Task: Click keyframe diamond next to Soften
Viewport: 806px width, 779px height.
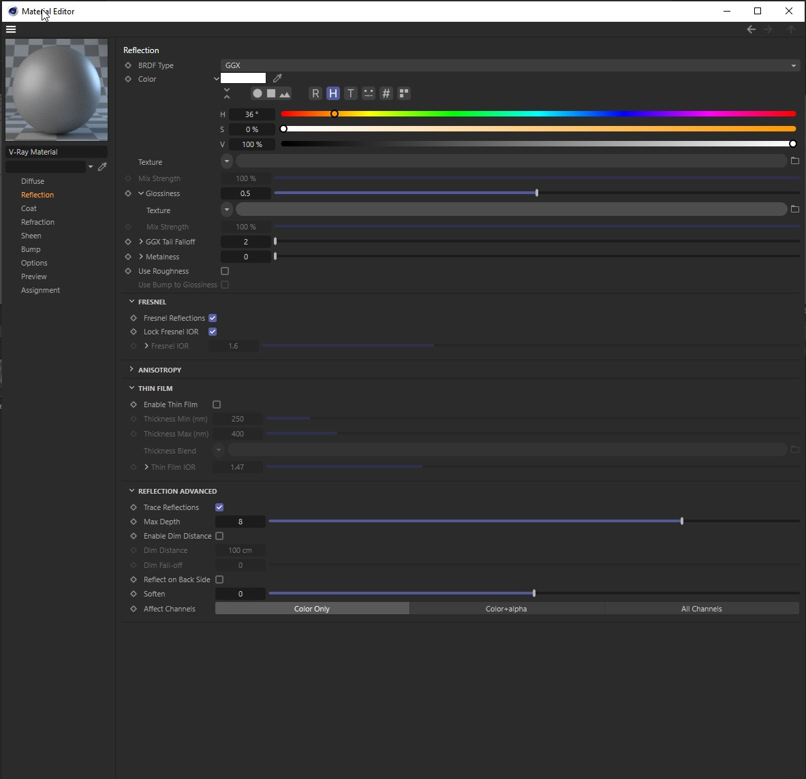Action: (x=134, y=594)
